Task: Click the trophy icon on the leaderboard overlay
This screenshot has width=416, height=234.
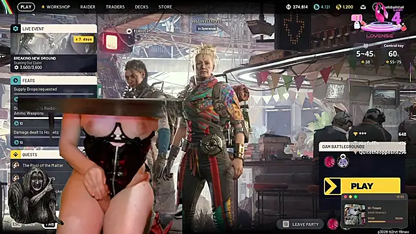Action: [x=356, y=134]
